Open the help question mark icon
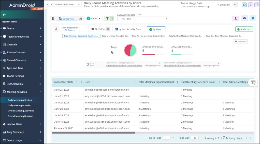This screenshot has height=144, width=260. click(x=250, y=5)
